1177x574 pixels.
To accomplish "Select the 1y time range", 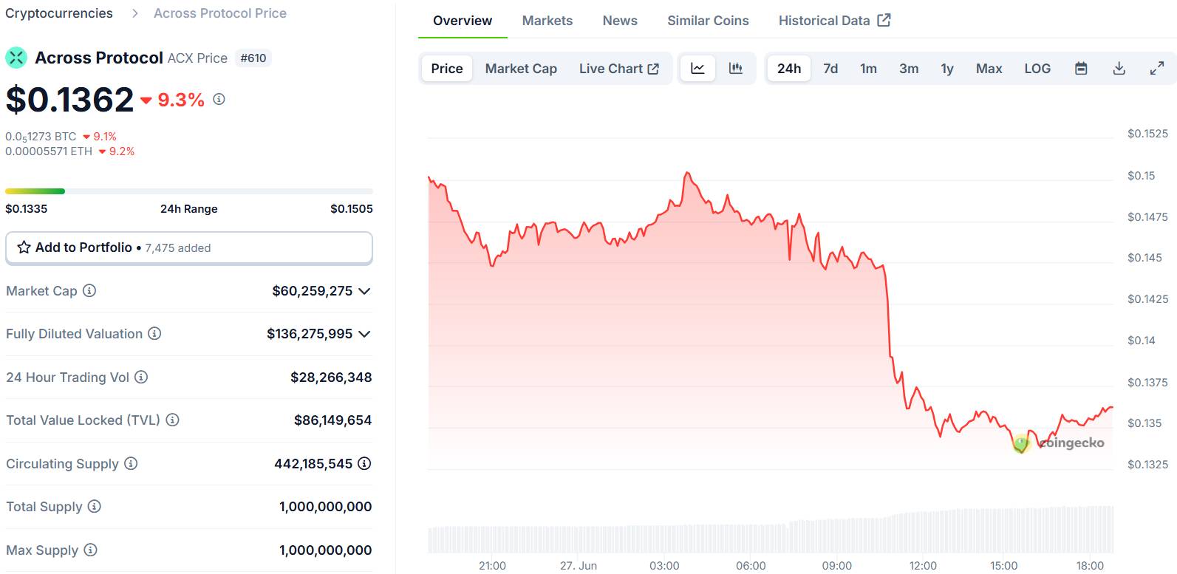I will tap(947, 68).
